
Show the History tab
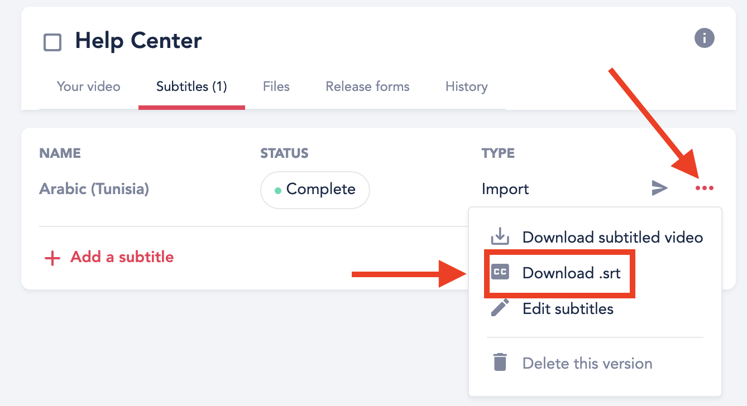466,86
